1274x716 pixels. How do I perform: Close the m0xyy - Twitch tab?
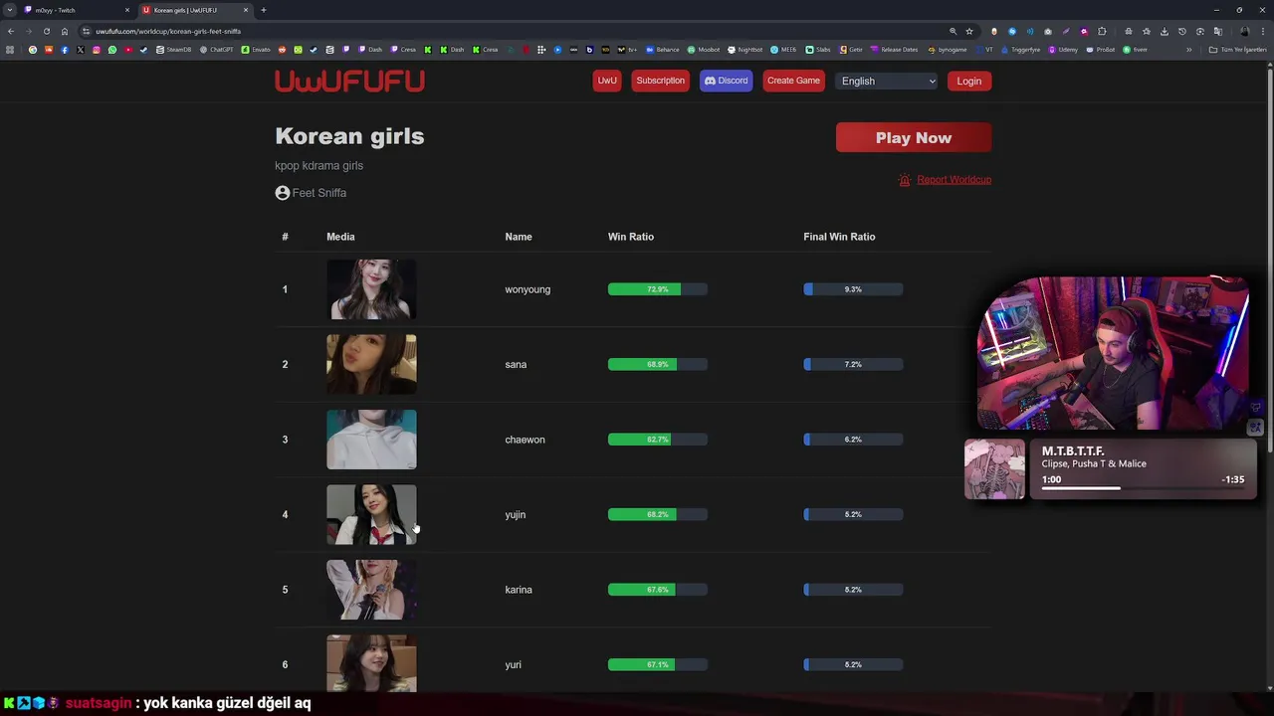click(127, 10)
